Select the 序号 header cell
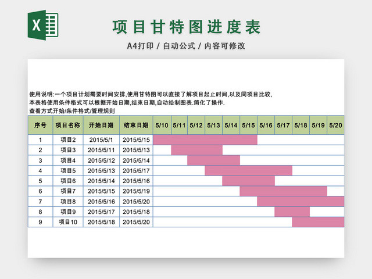 tap(40, 125)
